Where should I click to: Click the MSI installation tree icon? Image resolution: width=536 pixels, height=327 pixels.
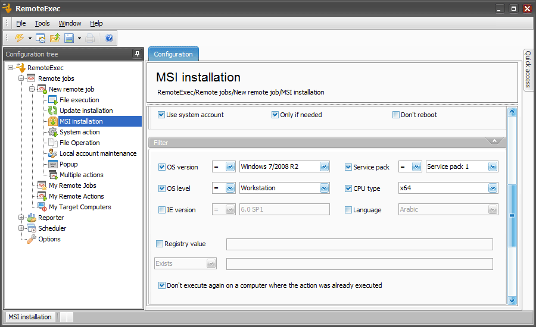(x=52, y=121)
